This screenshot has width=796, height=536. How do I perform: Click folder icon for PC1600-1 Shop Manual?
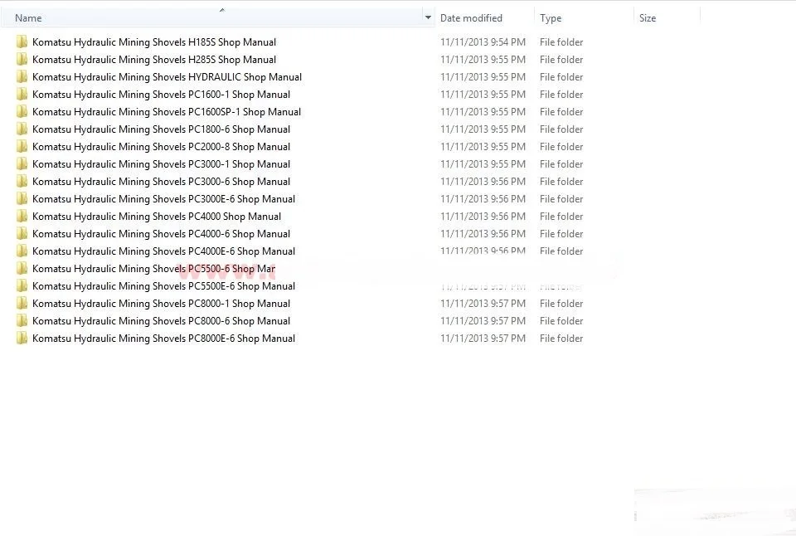(x=22, y=95)
